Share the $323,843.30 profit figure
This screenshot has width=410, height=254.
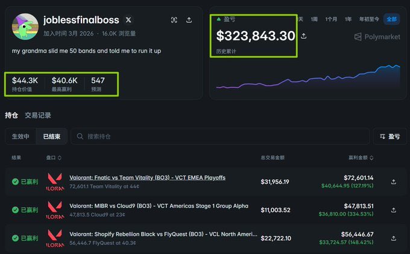pyautogui.click(x=303, y=36)
